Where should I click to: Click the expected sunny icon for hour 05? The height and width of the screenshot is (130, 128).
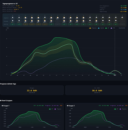(13, 18)
